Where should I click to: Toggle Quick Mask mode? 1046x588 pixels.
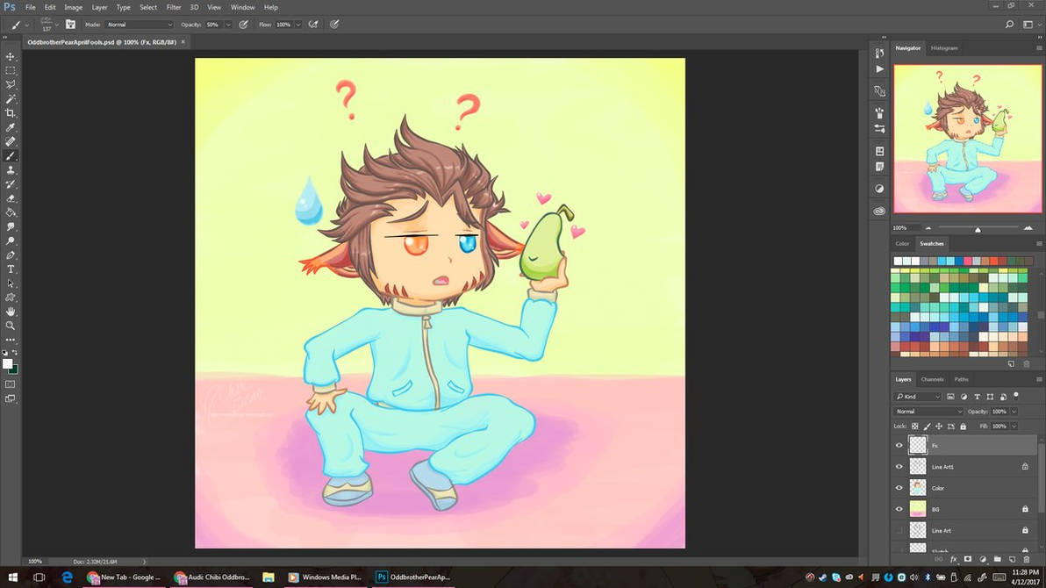pyautogui.click(x=10, y=384)
